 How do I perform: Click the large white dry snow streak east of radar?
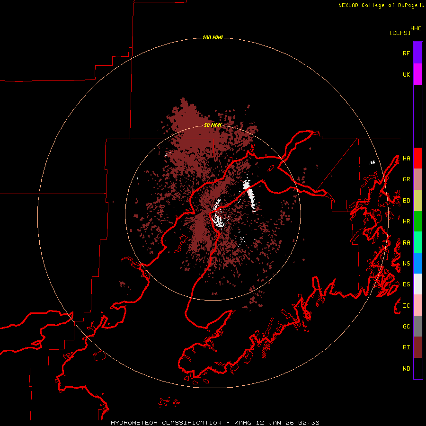[x=249, y=194]
